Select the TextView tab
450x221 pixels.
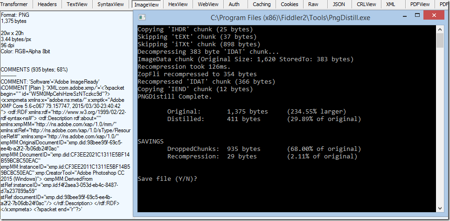[x=77, y=4]
